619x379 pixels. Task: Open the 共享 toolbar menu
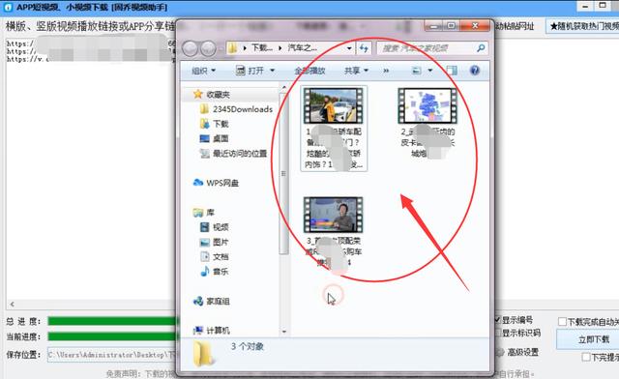pos(356,71)
